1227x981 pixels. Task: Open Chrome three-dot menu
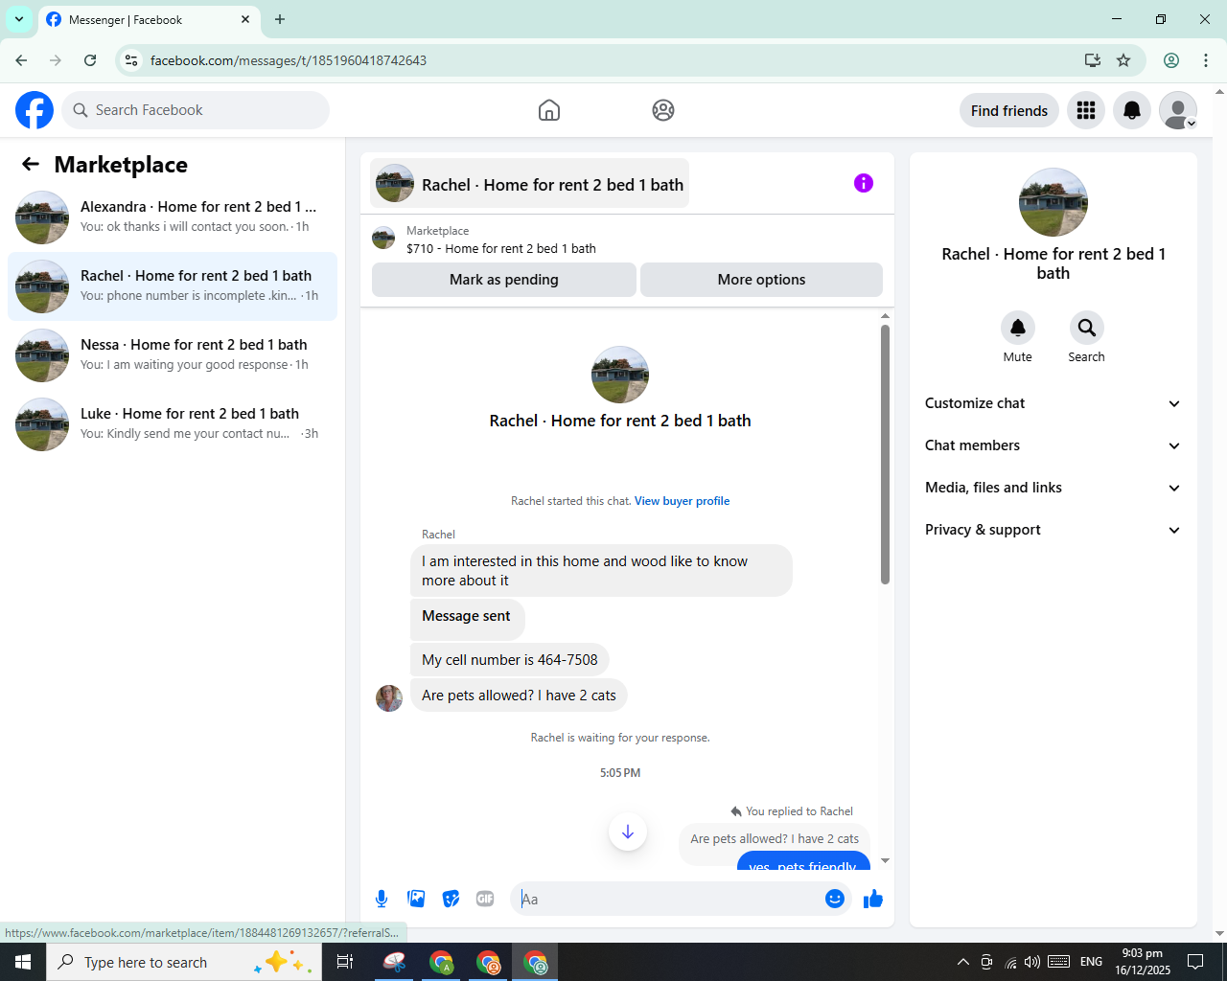tap(1206, 60)
